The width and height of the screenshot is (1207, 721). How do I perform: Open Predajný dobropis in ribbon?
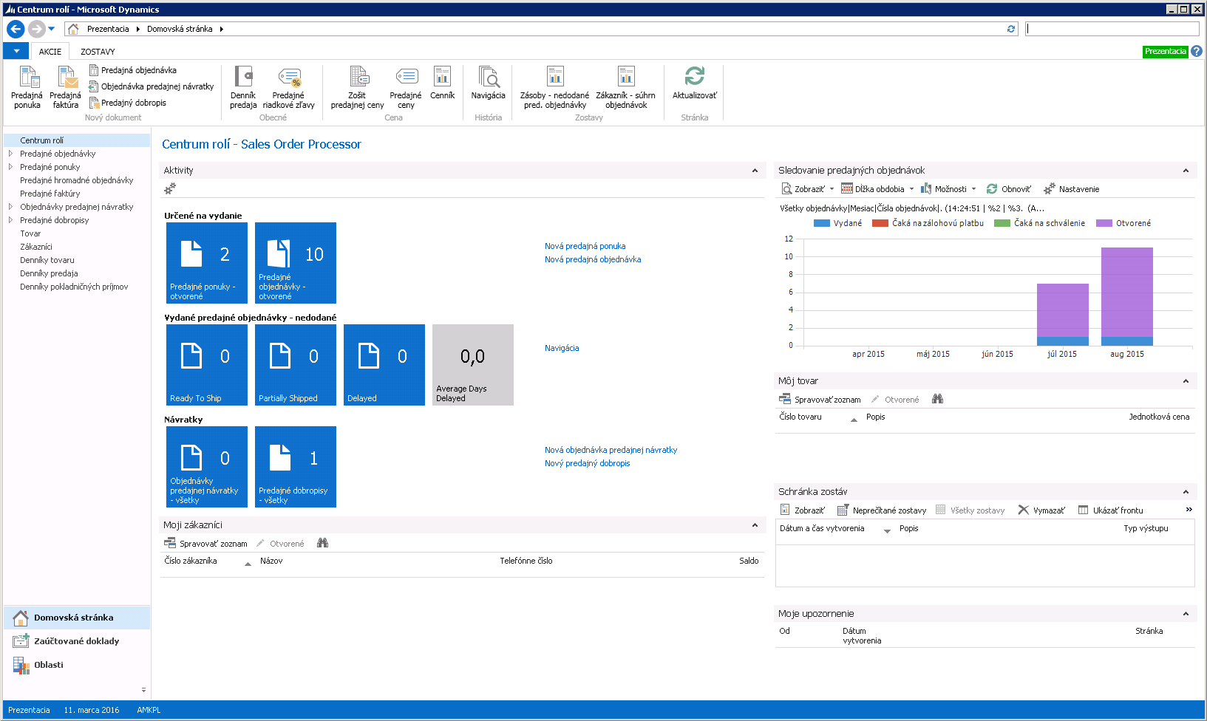pyautogui.click(x=127, y=103)
